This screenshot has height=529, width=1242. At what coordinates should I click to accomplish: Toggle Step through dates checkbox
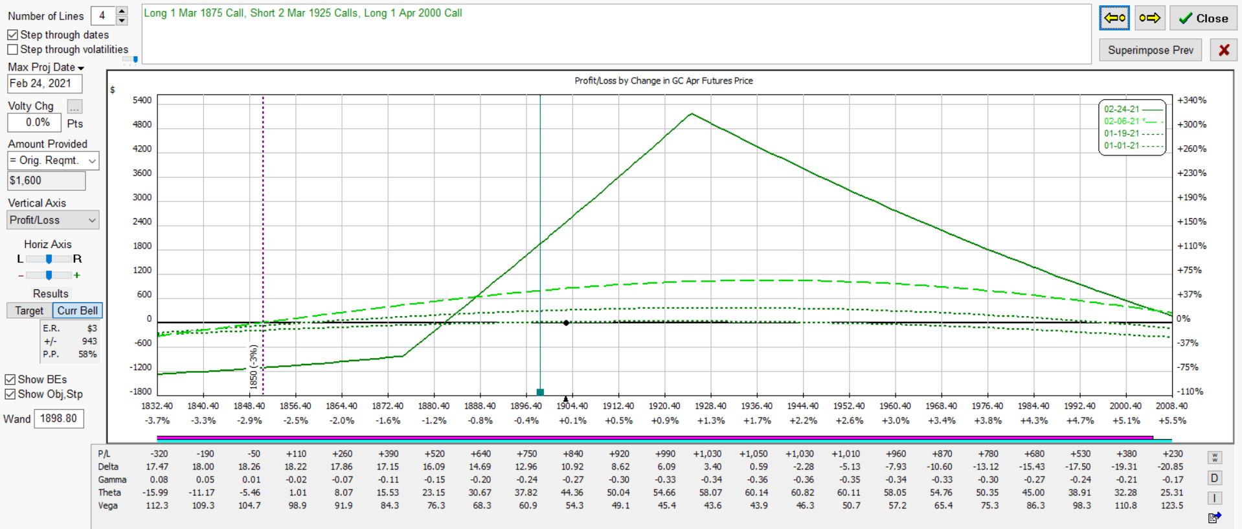(x=12, y=35)
